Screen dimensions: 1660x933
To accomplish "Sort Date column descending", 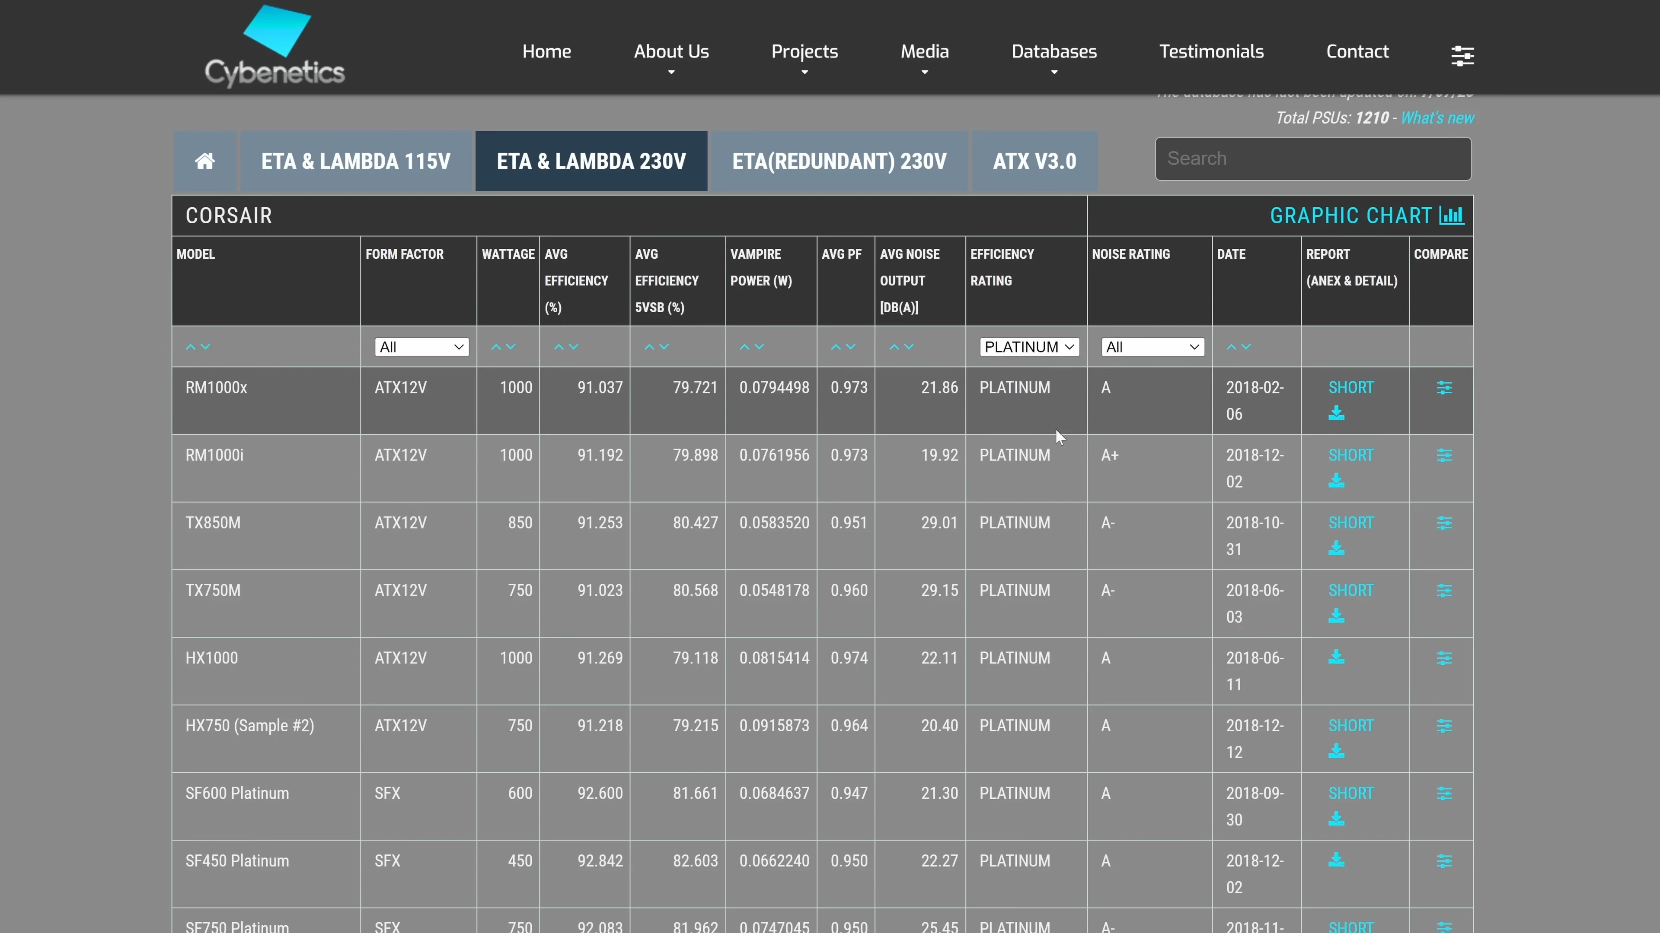I will (x=1246, y=347).
